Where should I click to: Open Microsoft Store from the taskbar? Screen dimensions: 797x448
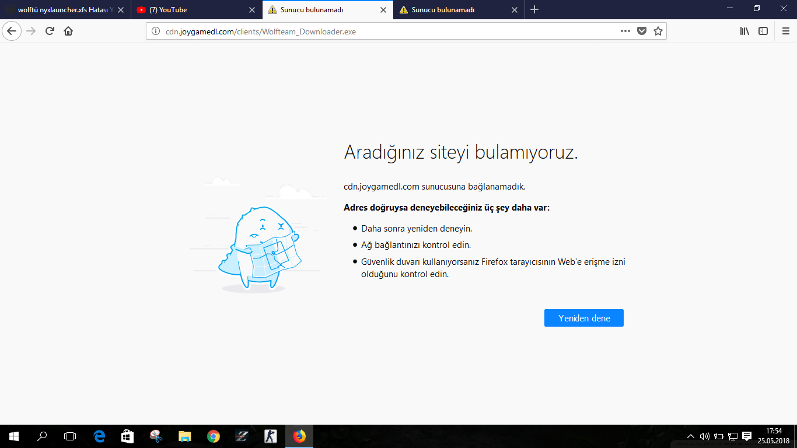point(127,436)
